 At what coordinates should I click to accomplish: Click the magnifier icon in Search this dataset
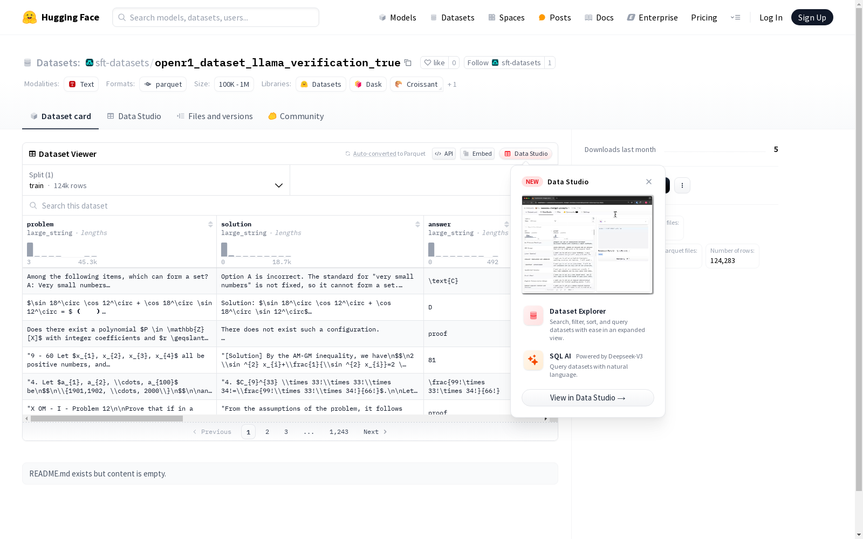33,205
